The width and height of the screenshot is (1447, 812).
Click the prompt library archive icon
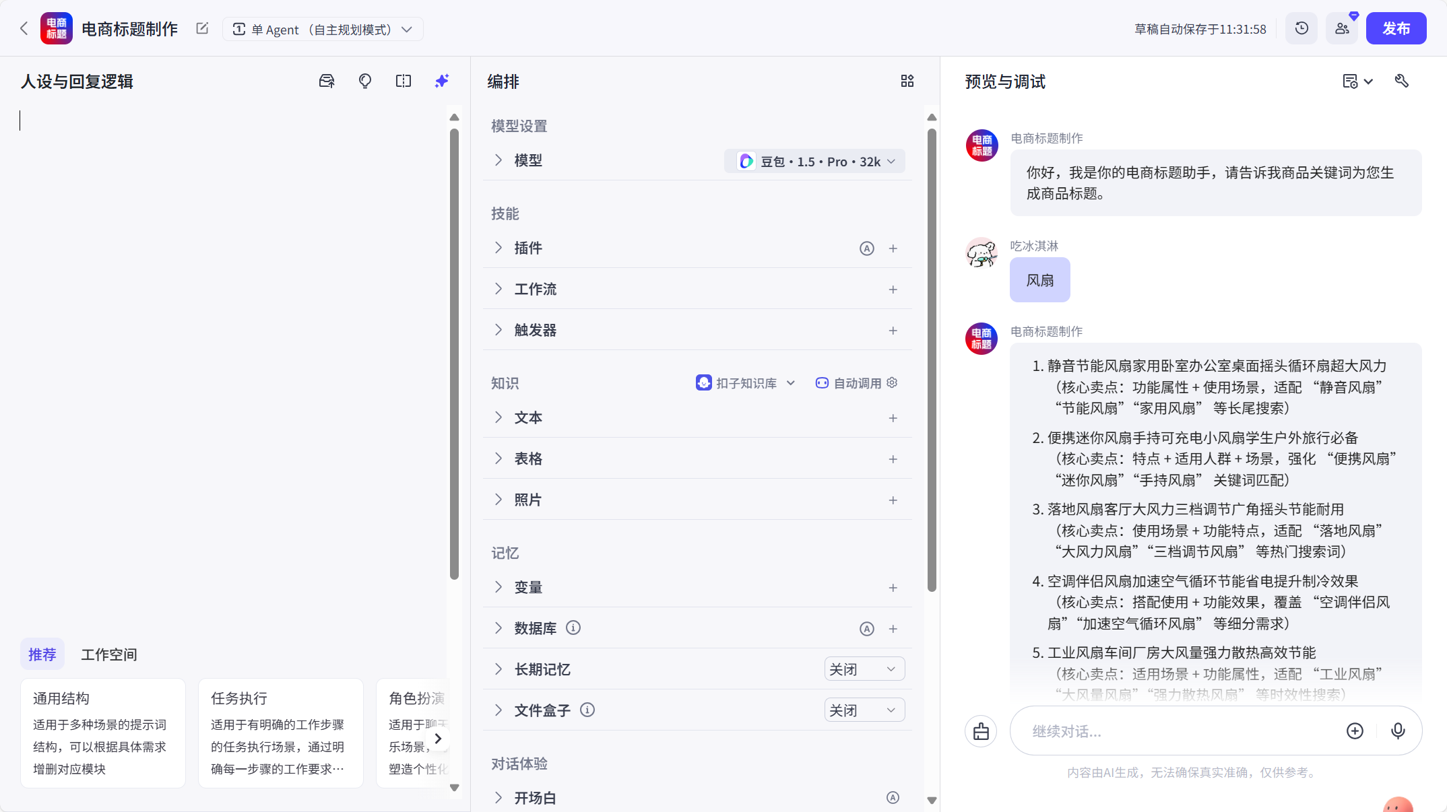point(327,81)
